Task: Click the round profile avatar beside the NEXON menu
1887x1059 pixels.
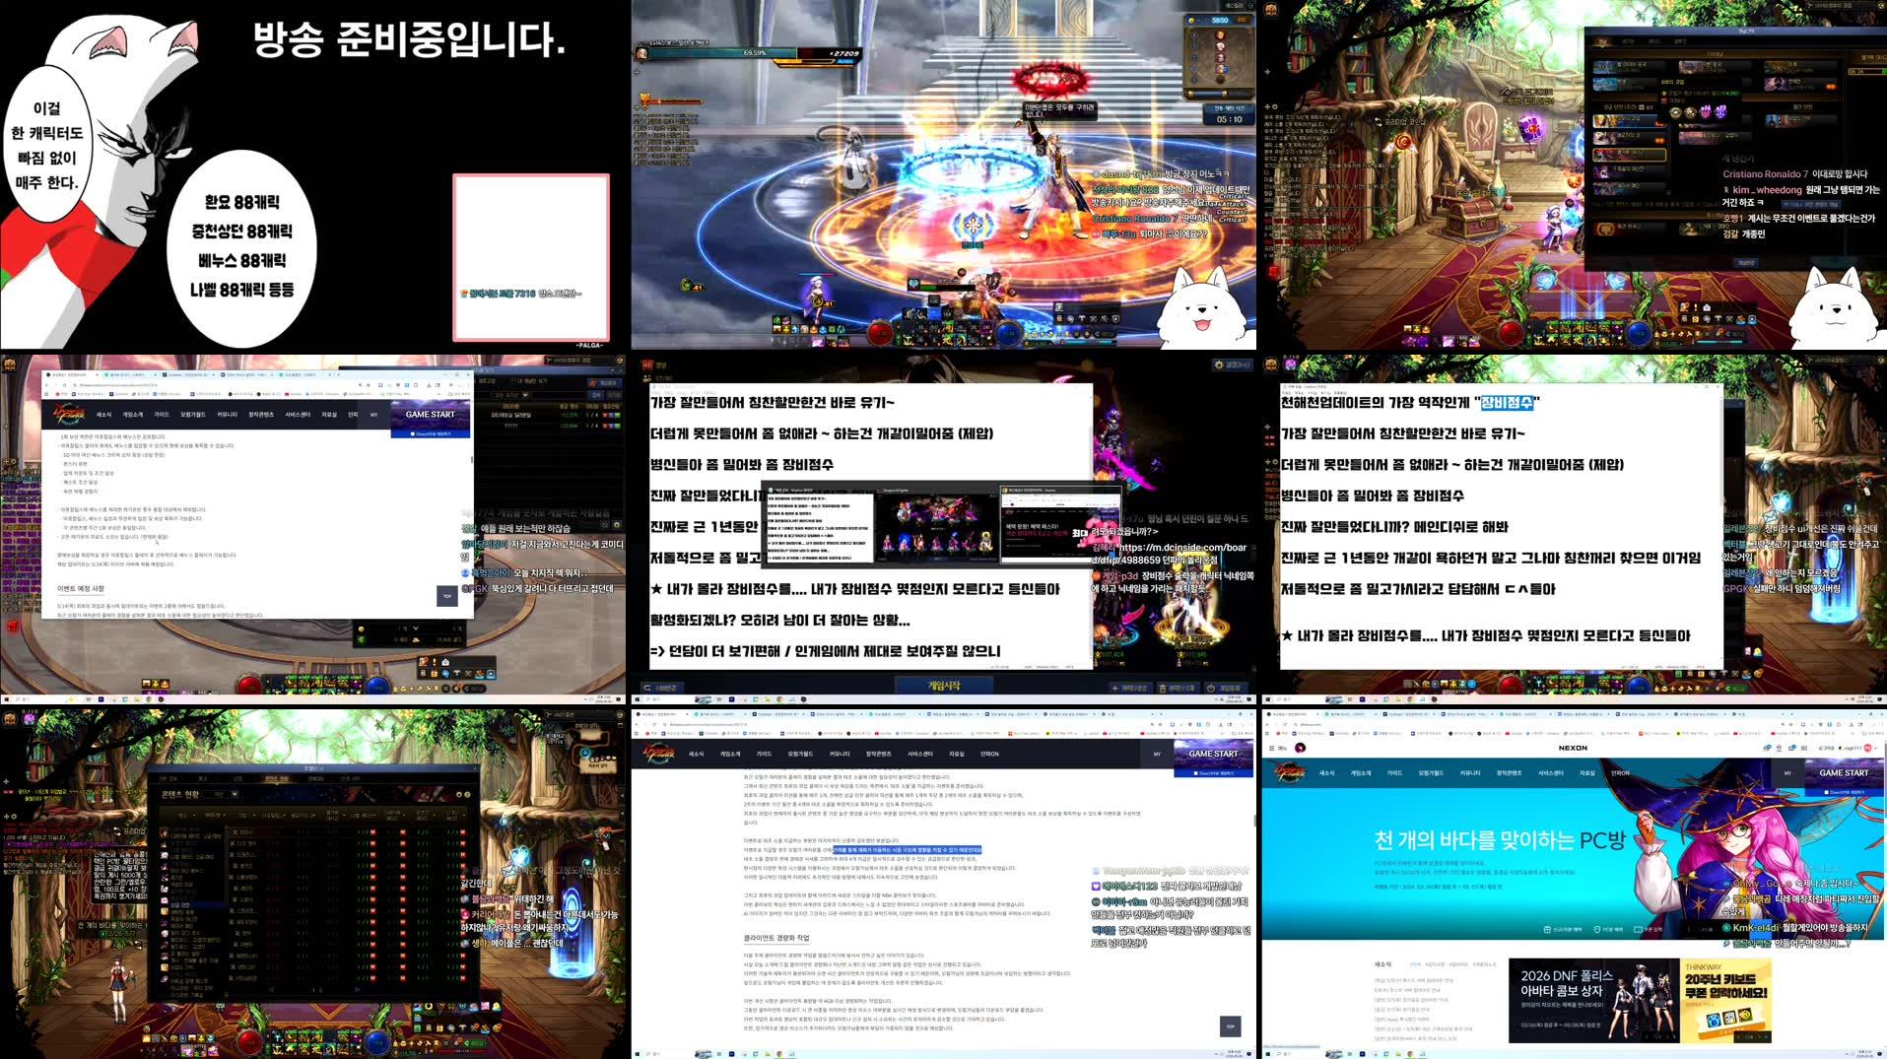Action: point(1300,748)
